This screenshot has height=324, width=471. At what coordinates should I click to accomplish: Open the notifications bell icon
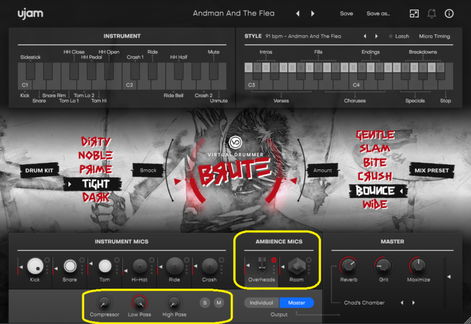pos(432,14)
